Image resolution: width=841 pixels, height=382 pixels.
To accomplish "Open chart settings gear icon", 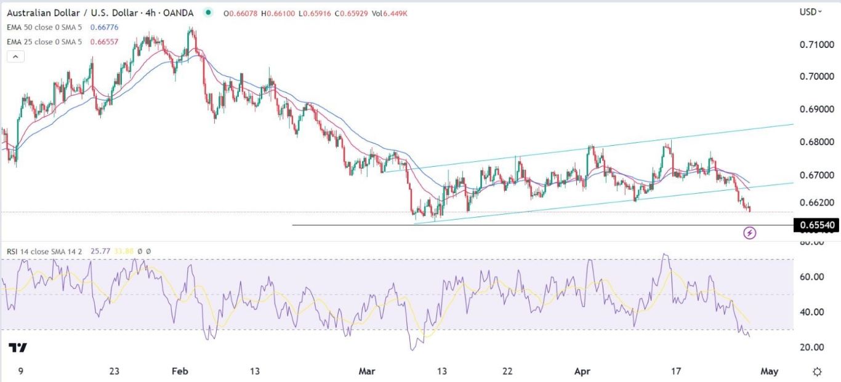I will point(817,372).
